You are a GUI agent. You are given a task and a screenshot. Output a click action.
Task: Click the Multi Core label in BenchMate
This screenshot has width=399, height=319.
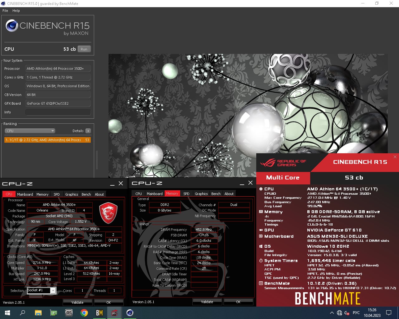(283, 178)
